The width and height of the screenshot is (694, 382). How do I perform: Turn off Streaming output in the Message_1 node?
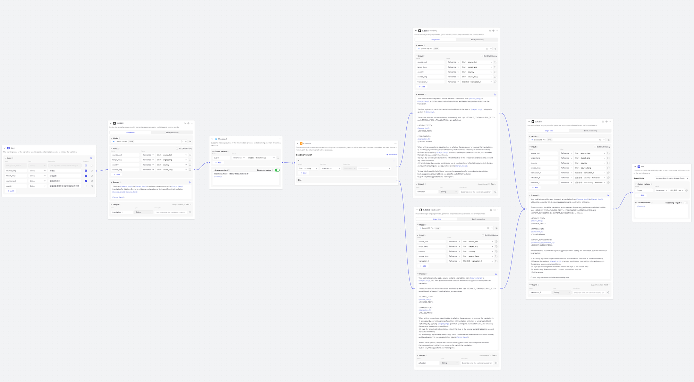point(277,170)
